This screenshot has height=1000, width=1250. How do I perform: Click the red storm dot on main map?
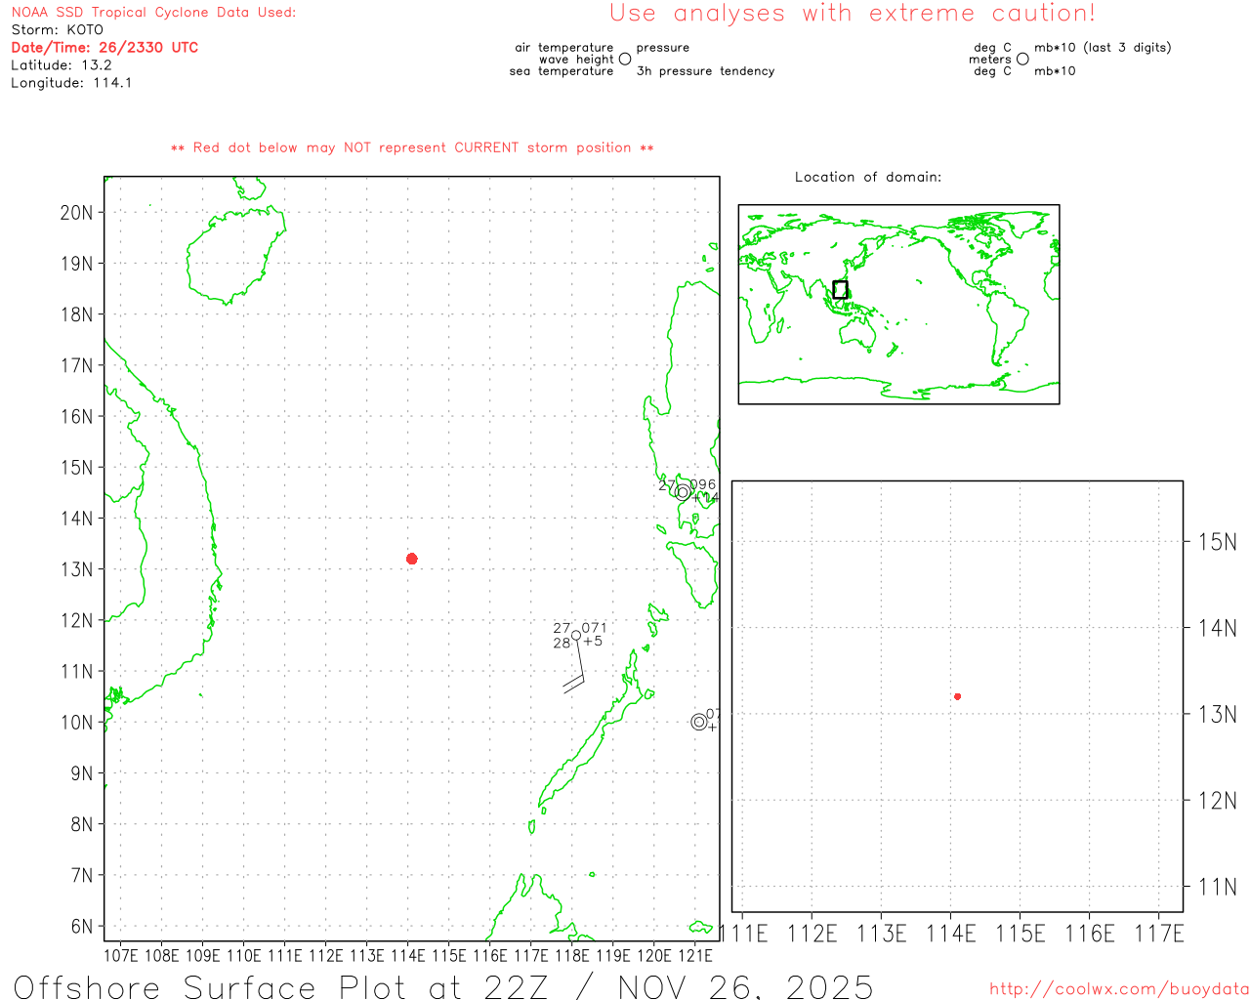411,559
